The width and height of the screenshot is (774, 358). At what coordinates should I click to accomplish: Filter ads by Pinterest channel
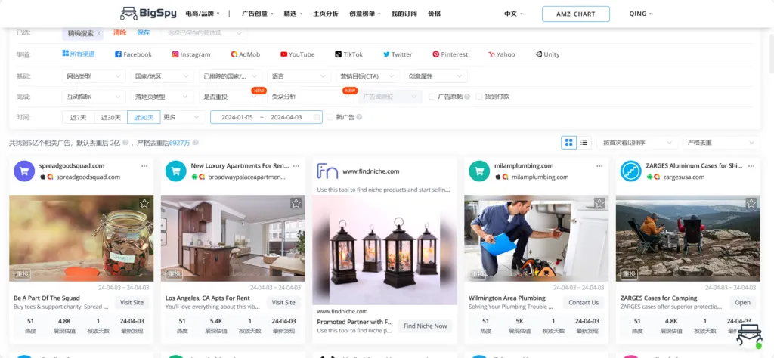pos(450,54)
